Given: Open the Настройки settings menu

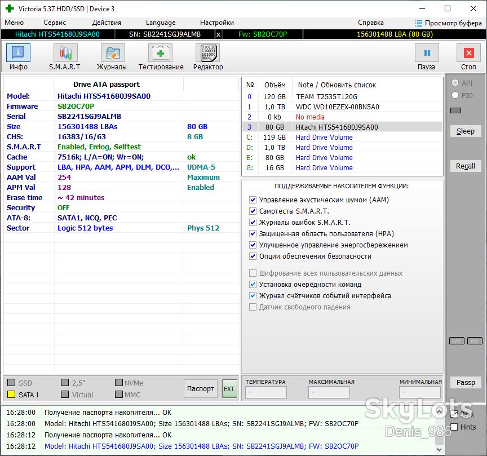Looking at the screenshot, I should coord(217,23).
